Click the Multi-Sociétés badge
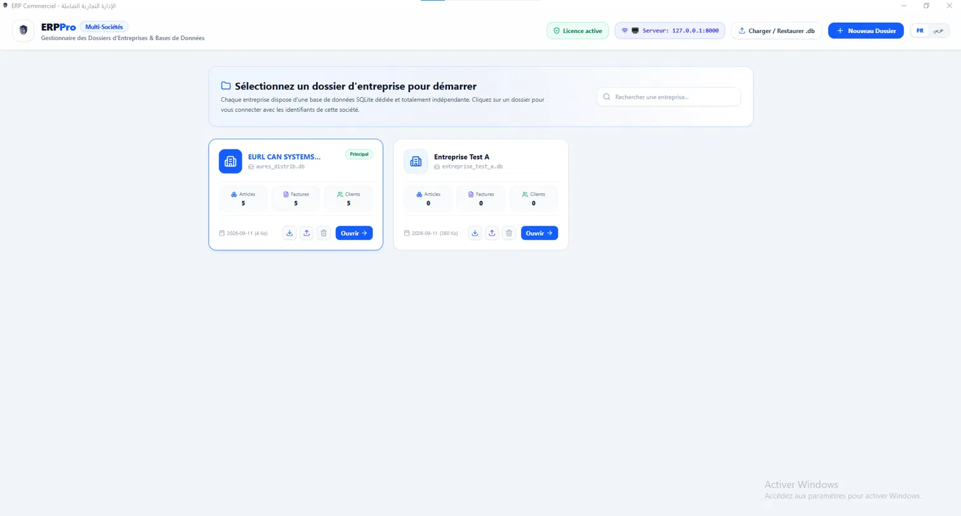961x516 pixels. [x=104, y=27]
